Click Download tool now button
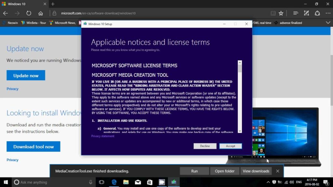This screenshot has width=333, height=187. (33, 146)
